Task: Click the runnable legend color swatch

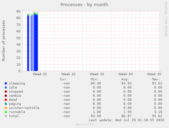Action: pos(6,112)
